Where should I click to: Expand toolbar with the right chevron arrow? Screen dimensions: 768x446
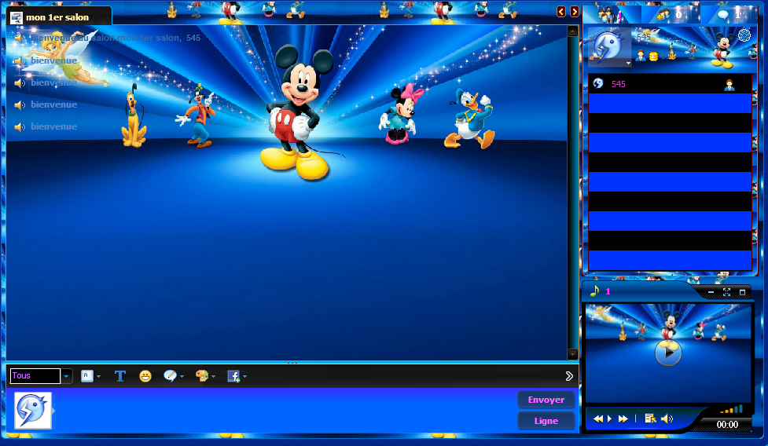pos(569,376)
